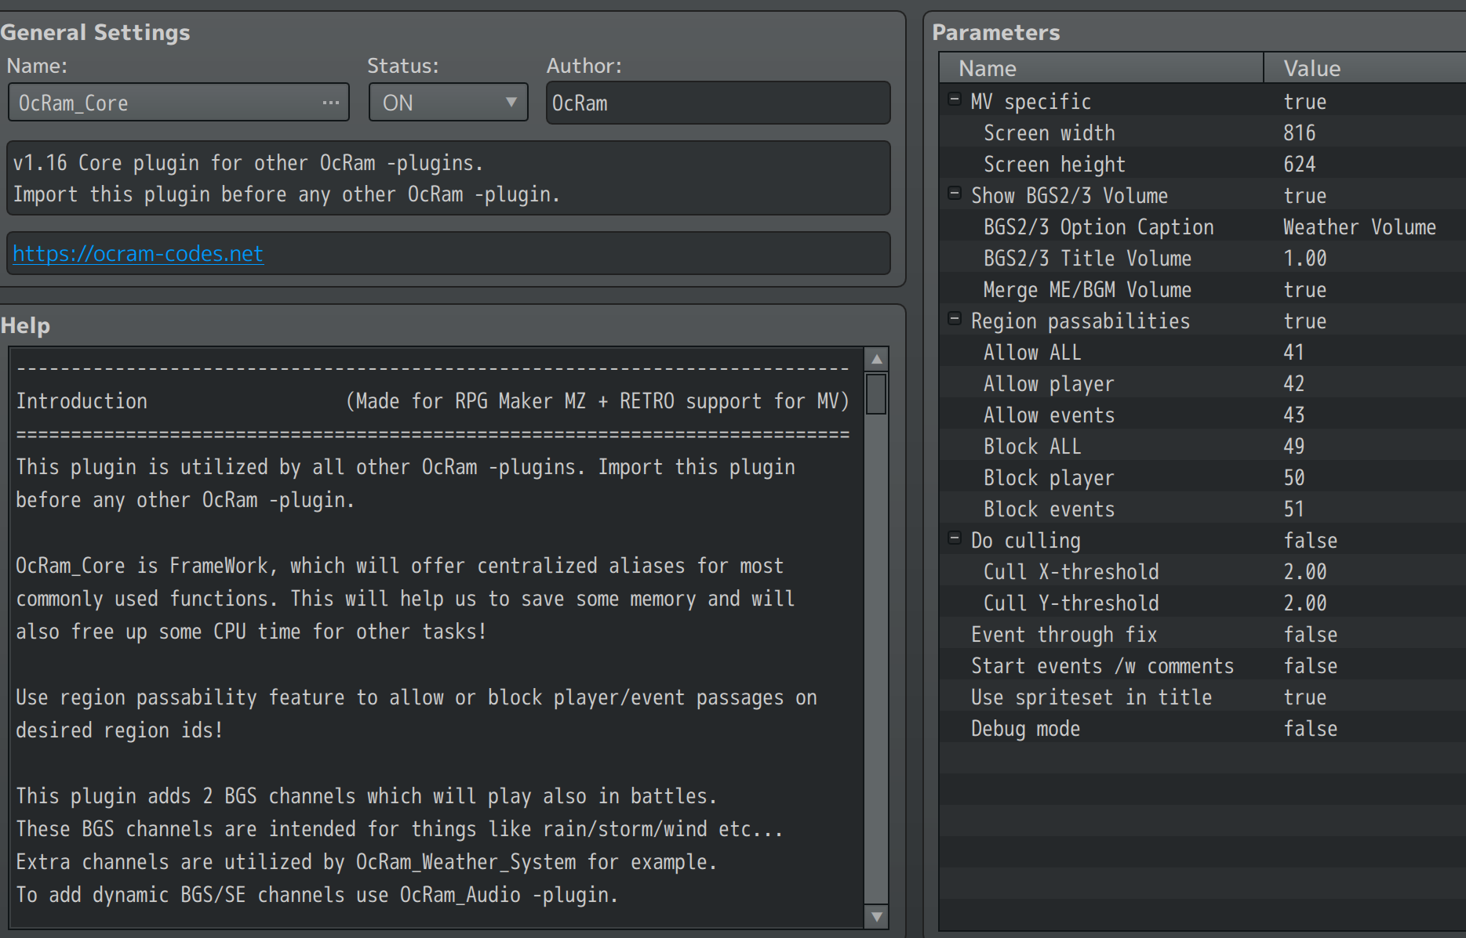
Task: Select the BGS2/3 Title Volume row
Action: 1202,259
